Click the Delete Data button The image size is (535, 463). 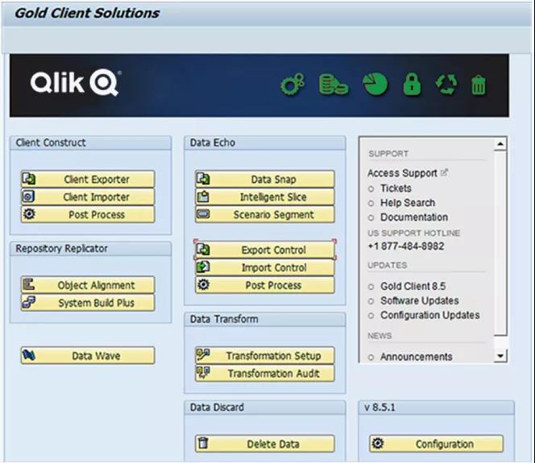pyautogui.click(x=265, y=444)
